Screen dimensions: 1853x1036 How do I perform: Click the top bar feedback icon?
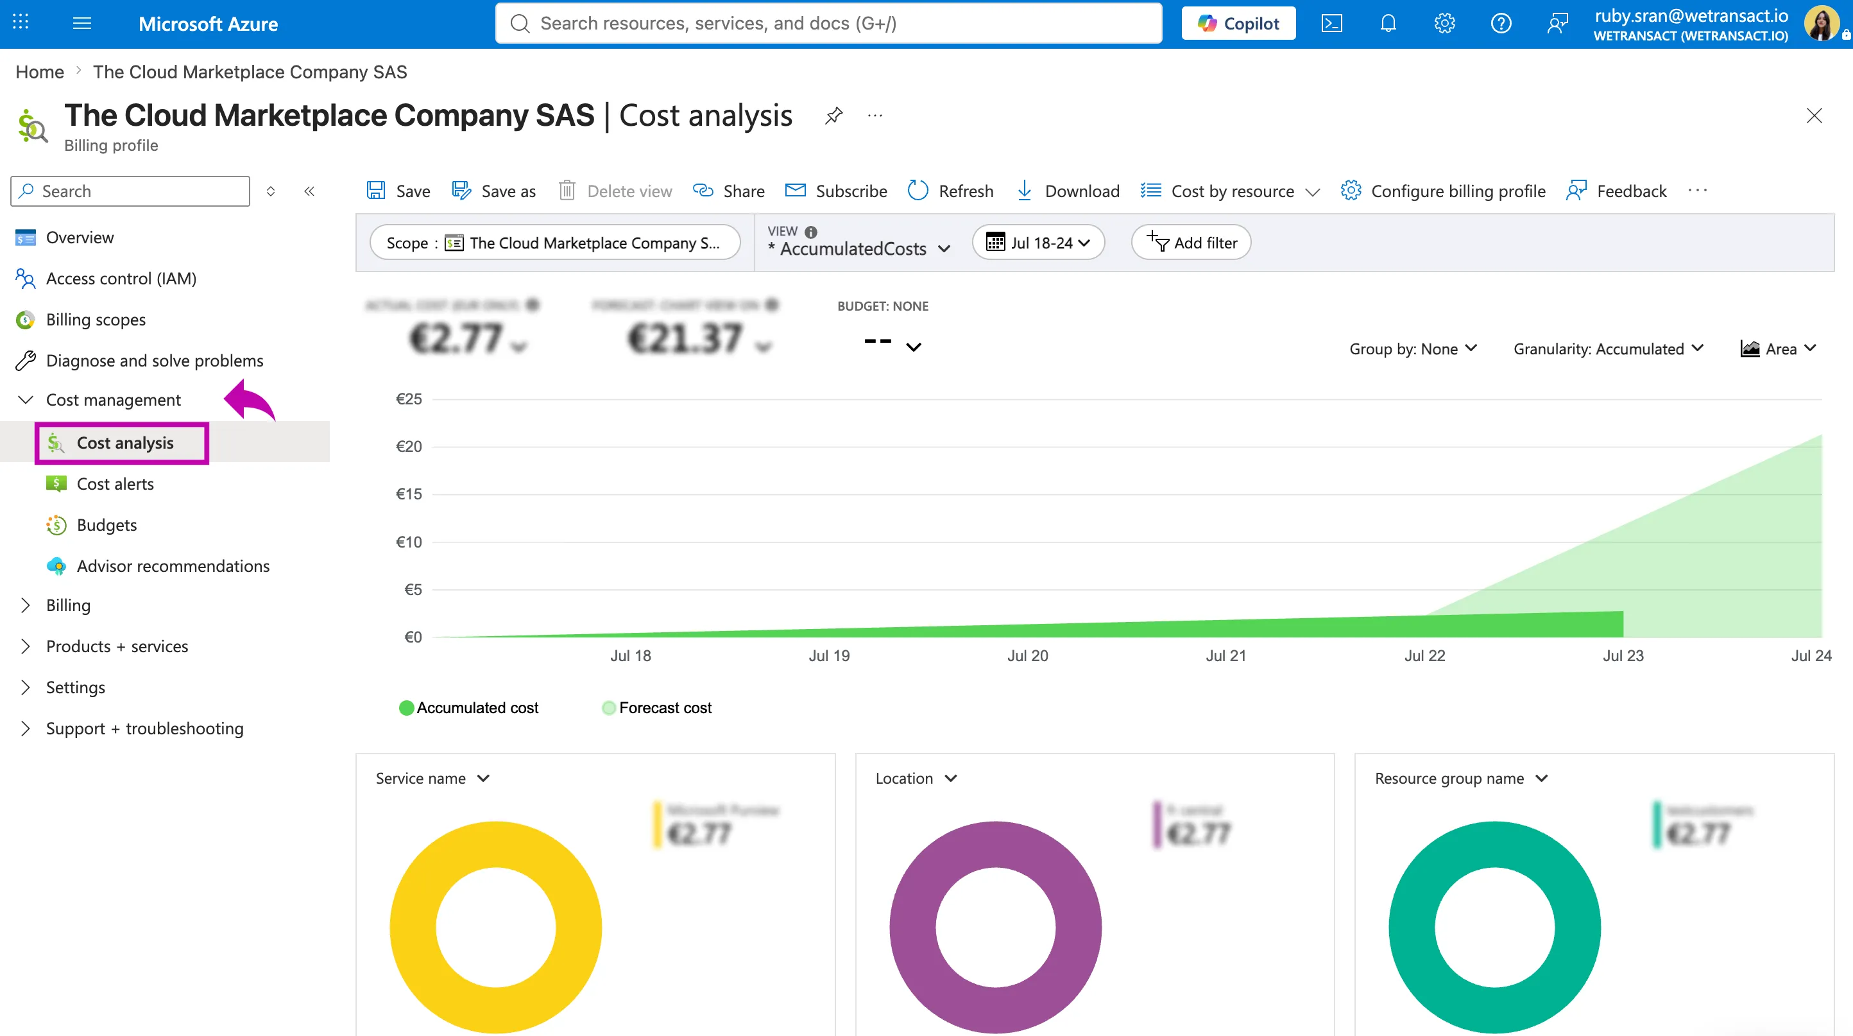(x=1557, y=24)
